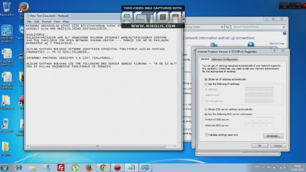Click the Alternate DNS server field
This screenshot has width=306, height=172.
pos(259,126)
